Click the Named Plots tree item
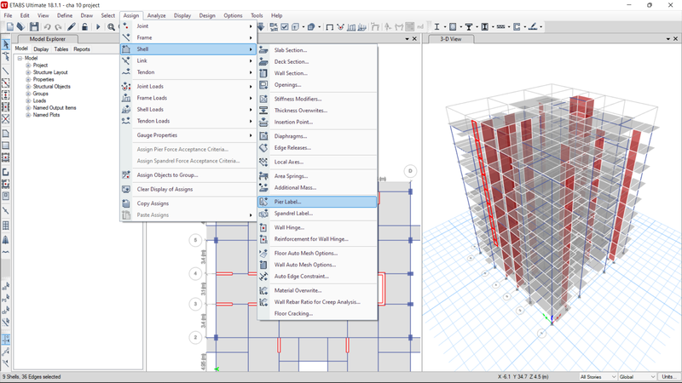Image resolution: width=682 pixels, height=383 pixels. [x=46, y=115]
